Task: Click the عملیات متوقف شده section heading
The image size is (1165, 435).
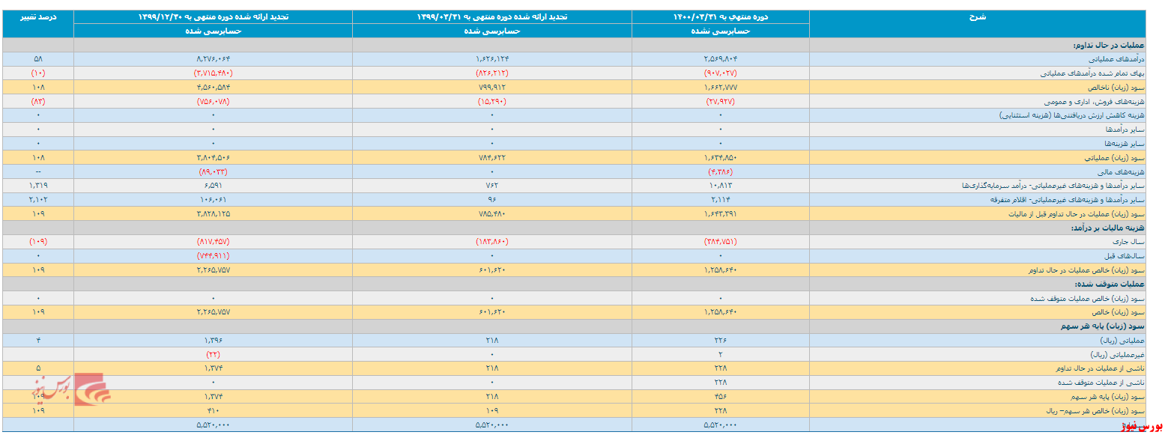Action: [1110, 285]
